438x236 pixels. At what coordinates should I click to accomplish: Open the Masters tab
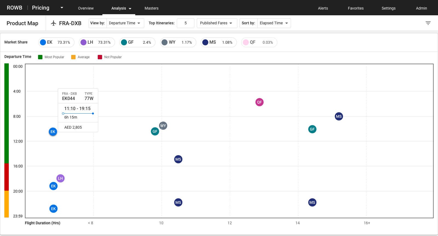click(x=151, y=8)
